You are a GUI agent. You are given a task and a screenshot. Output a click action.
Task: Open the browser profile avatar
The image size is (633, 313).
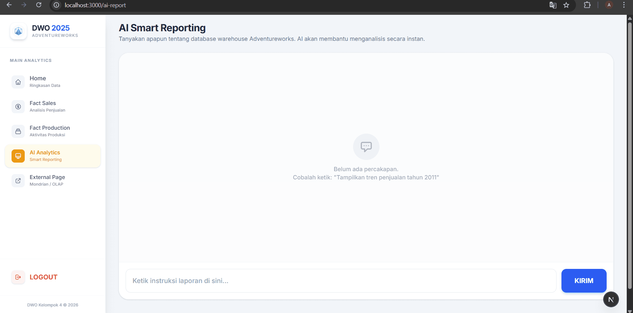click(609, 5)
